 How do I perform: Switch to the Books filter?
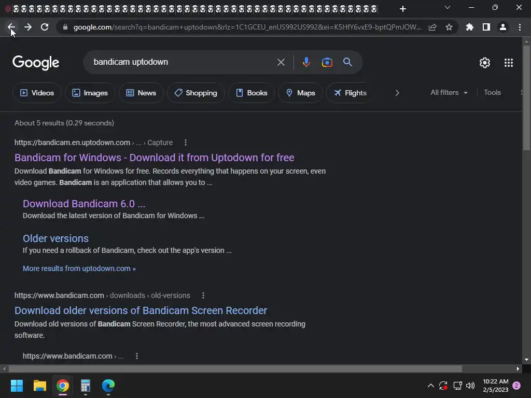[251, 93]
